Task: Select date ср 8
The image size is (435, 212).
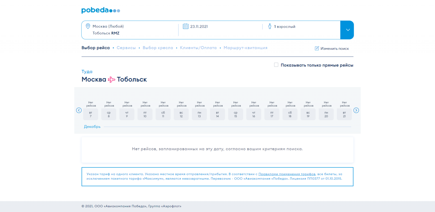Action: [109, 114]
